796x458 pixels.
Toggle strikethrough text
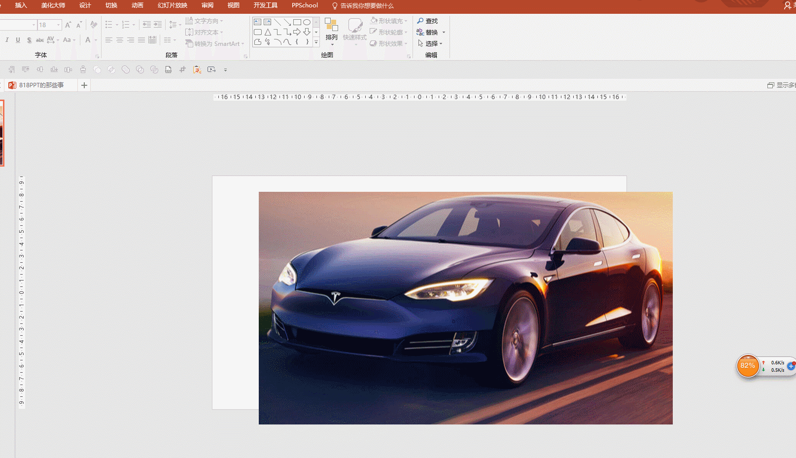[x=40, y=40]
